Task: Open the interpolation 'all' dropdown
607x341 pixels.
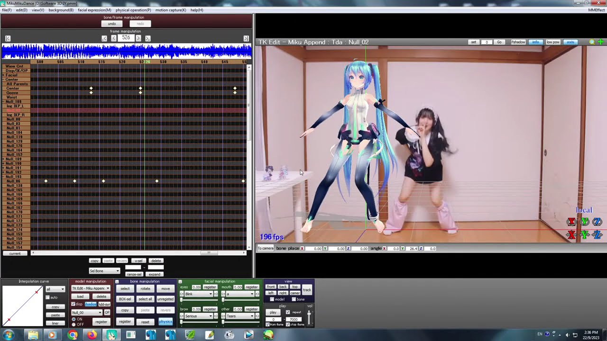Action: click(x=55, y=289)
